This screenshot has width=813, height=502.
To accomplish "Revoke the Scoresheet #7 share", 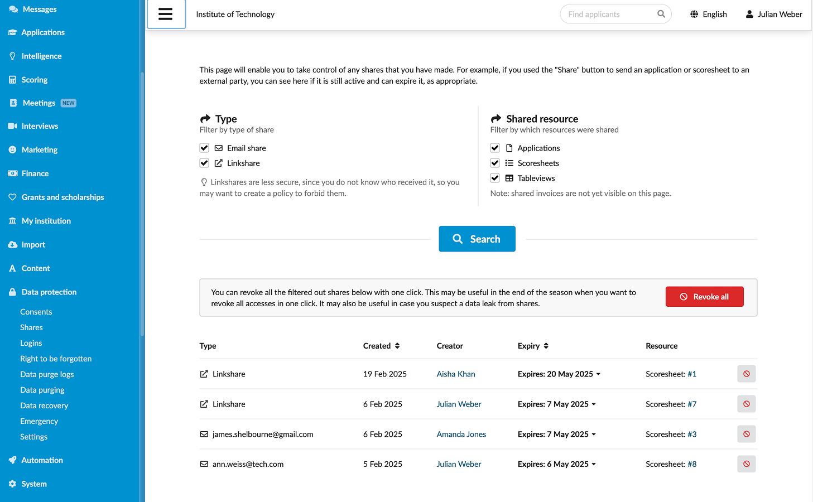I will tap(747, 404).
